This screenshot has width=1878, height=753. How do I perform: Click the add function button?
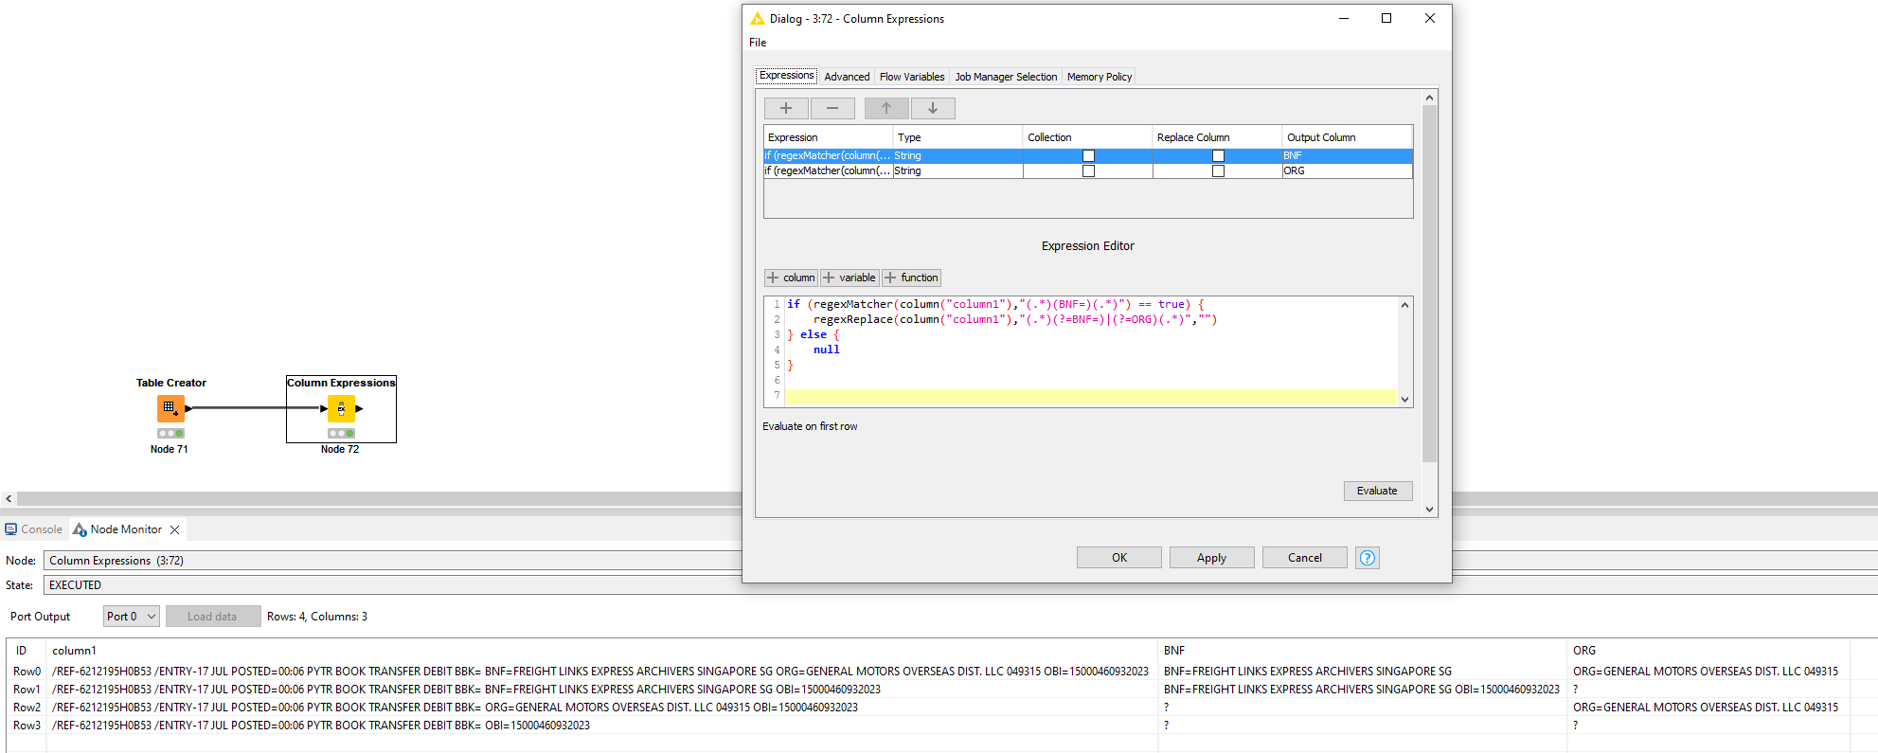(911, 278)
